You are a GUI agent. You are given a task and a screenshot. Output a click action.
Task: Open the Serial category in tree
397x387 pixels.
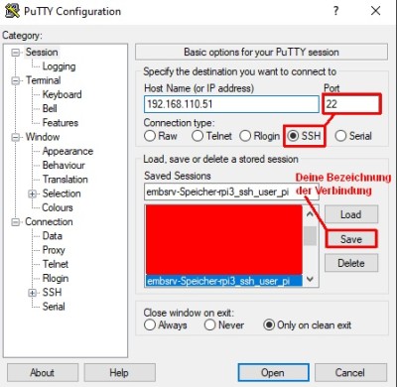pyautogui.click(x=54, y=307)
